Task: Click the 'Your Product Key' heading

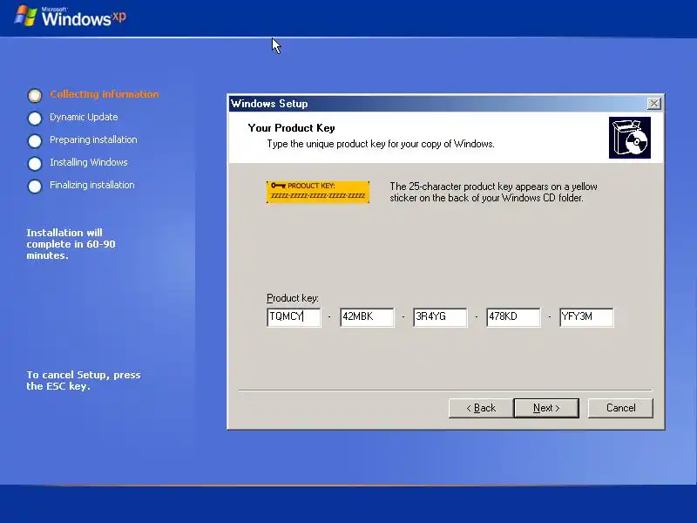Action: (x=291, y=128)
